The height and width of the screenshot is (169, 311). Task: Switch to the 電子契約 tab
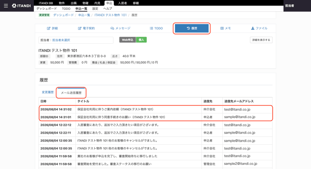(x=86, y=28)
